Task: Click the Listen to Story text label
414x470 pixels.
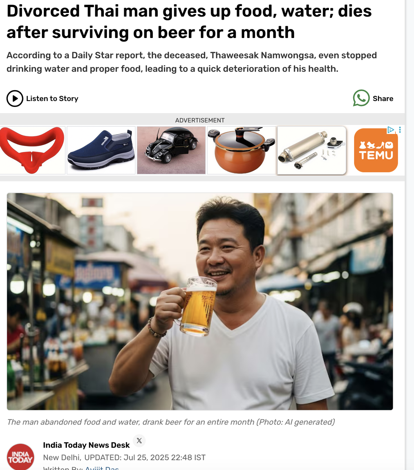Action: tap(52, 99)
